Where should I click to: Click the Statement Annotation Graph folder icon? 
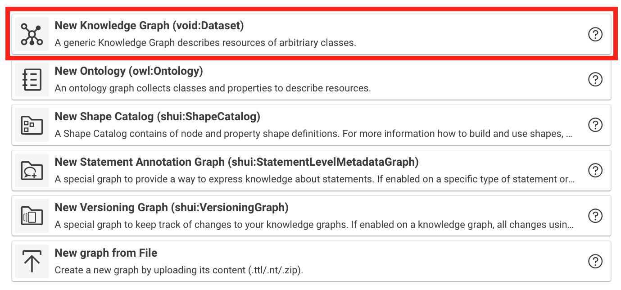coord(32,171)
